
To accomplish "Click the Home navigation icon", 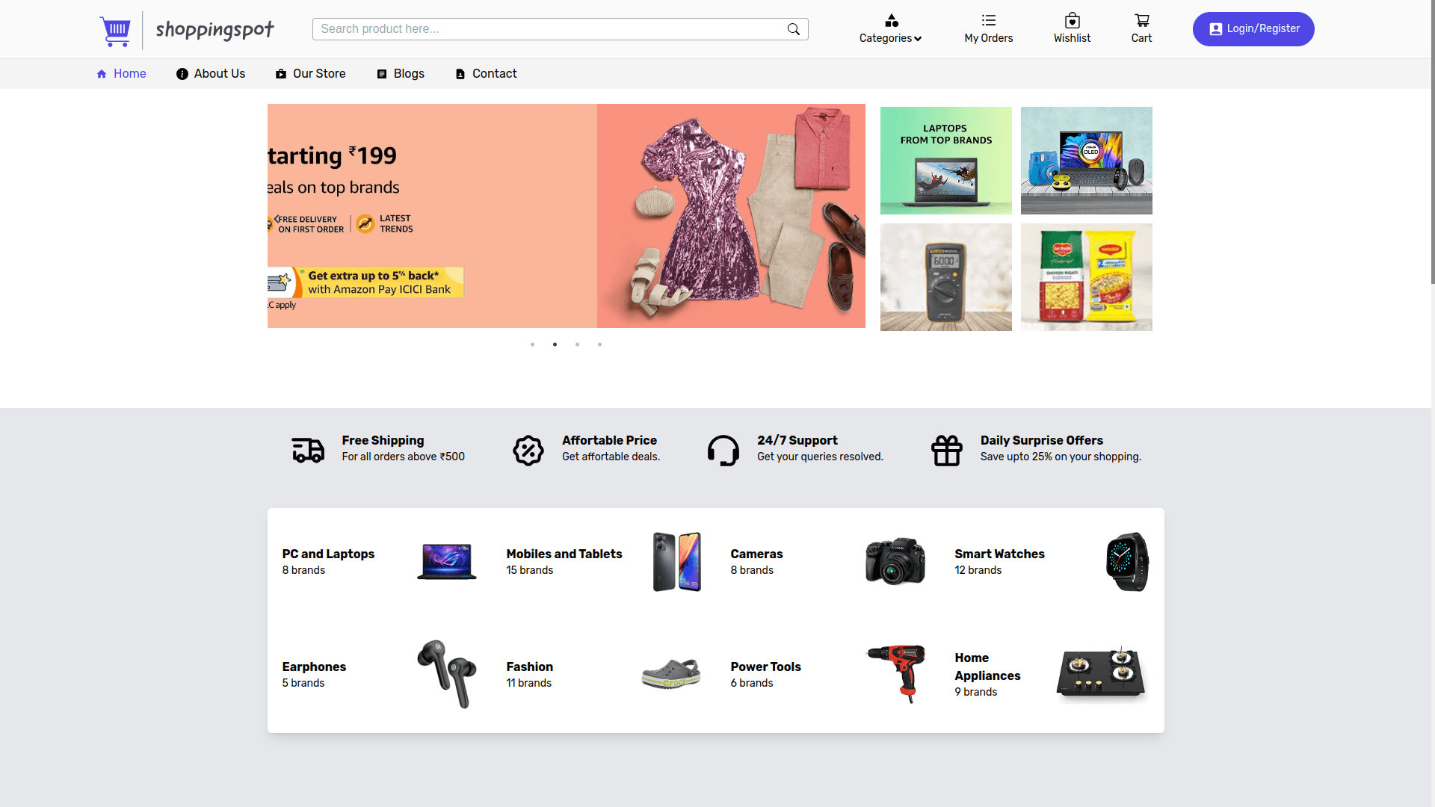I will coord(102,73).
